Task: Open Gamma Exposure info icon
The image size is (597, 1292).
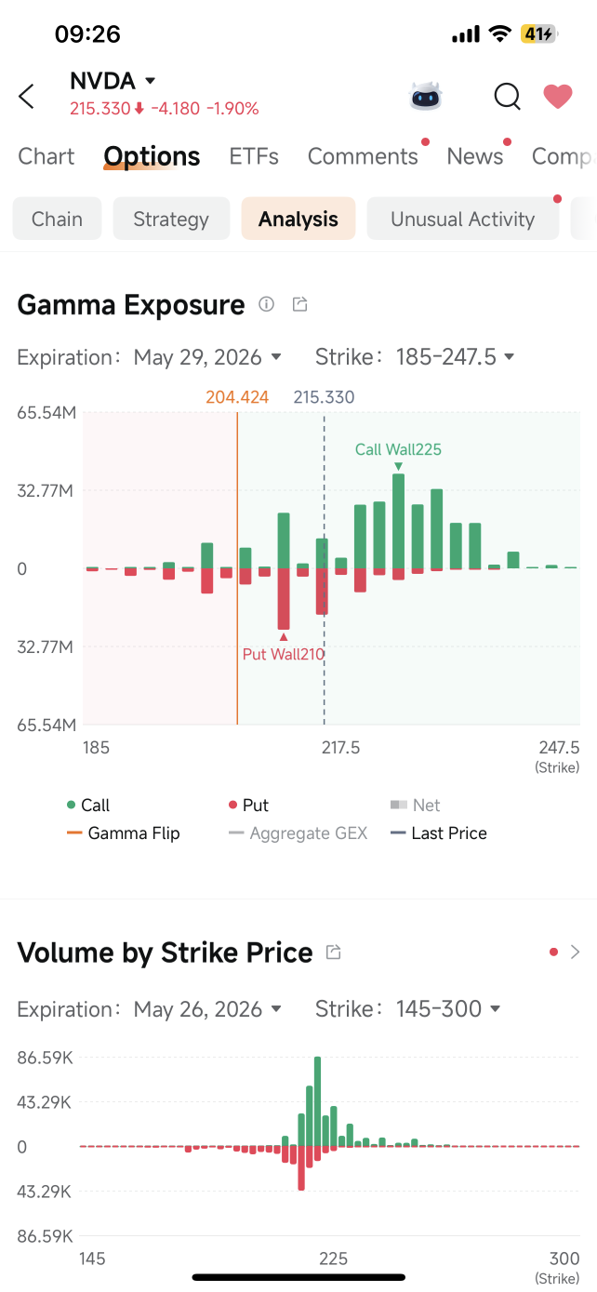Action: point(267,304)
